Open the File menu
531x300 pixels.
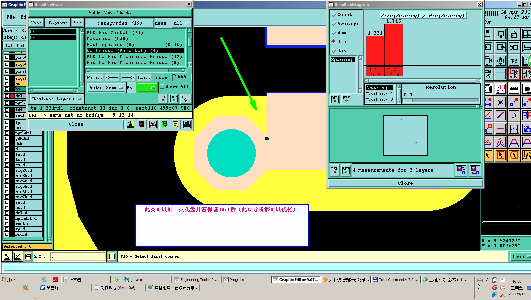click(11, 17)
